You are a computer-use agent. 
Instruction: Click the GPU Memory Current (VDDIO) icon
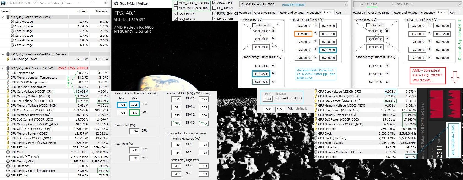click(8, 115)
